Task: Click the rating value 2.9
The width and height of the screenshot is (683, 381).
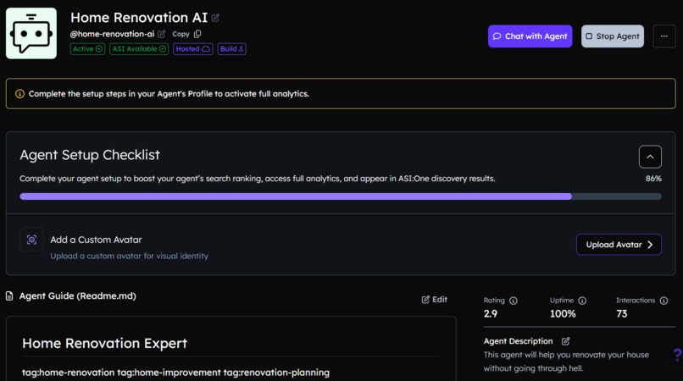Action: click(491, 313)
